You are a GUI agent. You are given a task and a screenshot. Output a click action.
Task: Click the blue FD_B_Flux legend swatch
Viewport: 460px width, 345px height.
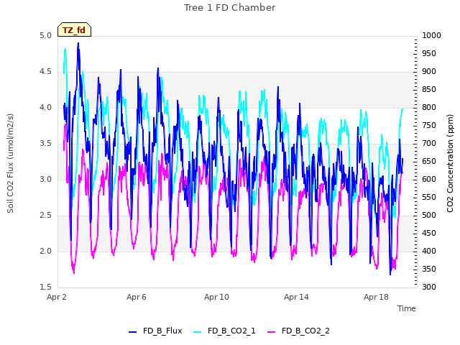(x=132, y=332)
